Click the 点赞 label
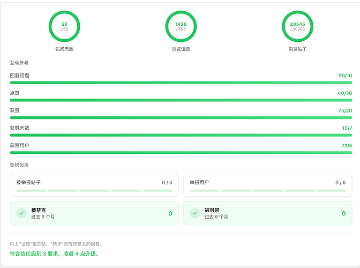Viewport: 360px width, 268px height. pos(14,93)
